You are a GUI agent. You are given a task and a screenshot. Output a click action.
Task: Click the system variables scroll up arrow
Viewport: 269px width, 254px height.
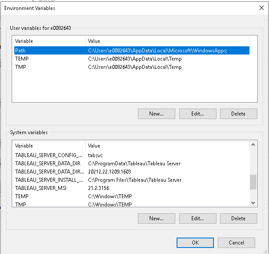coord(253,145)
